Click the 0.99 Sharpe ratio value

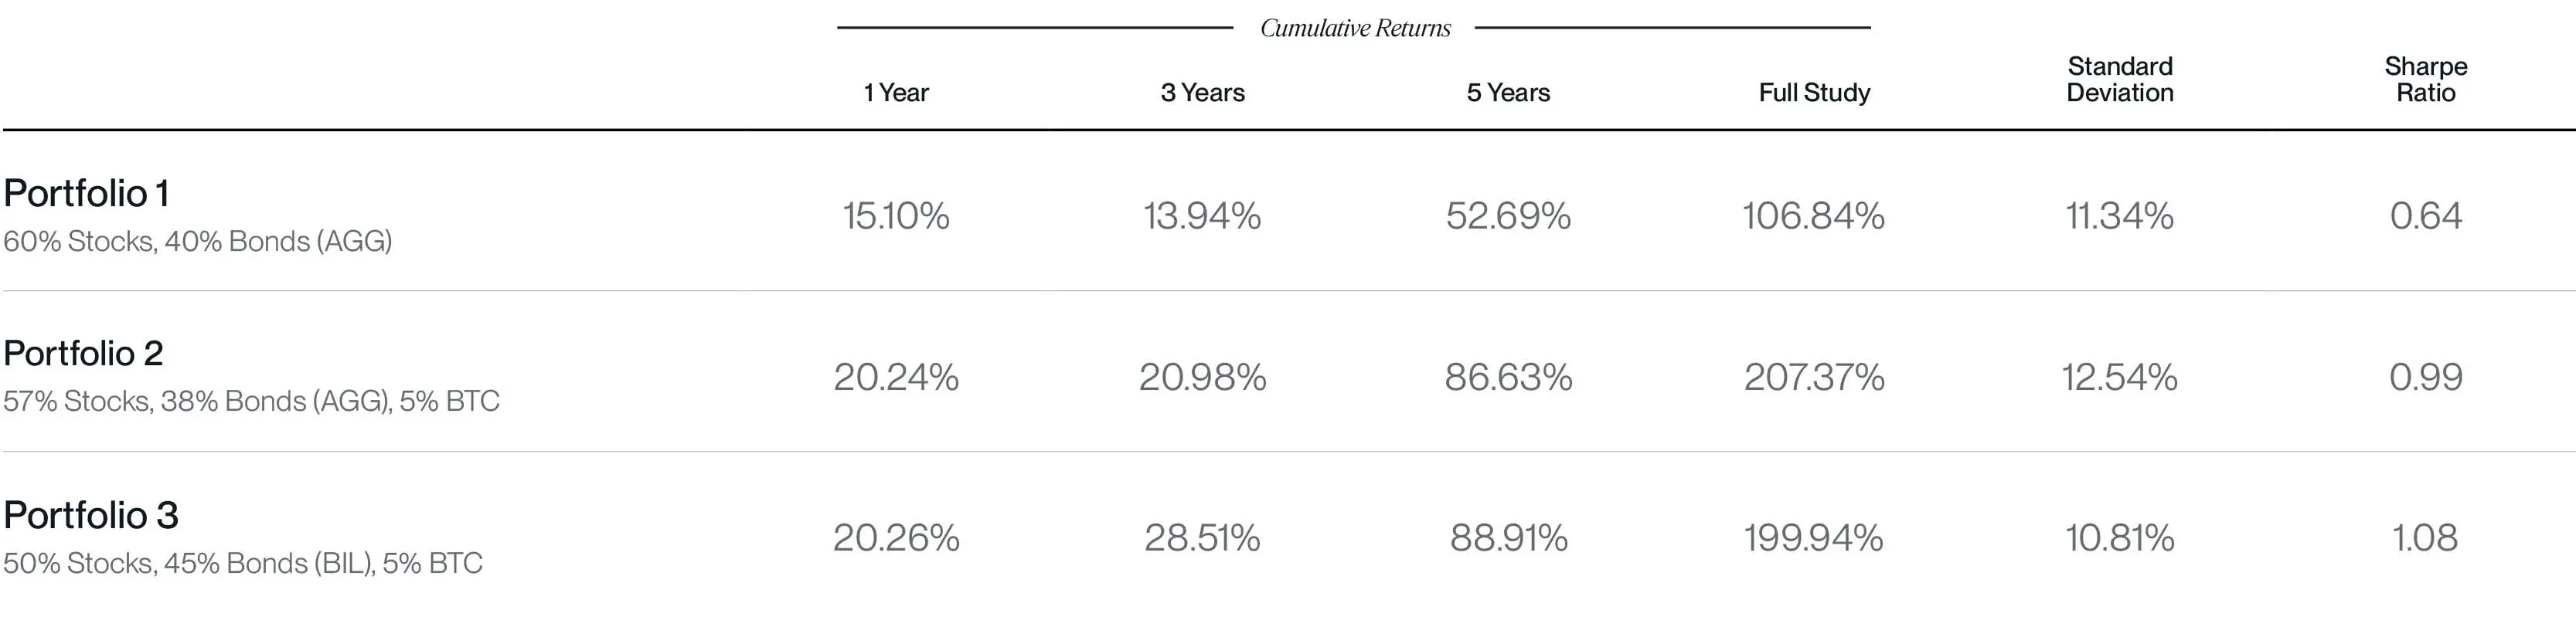click(2425, 376)
